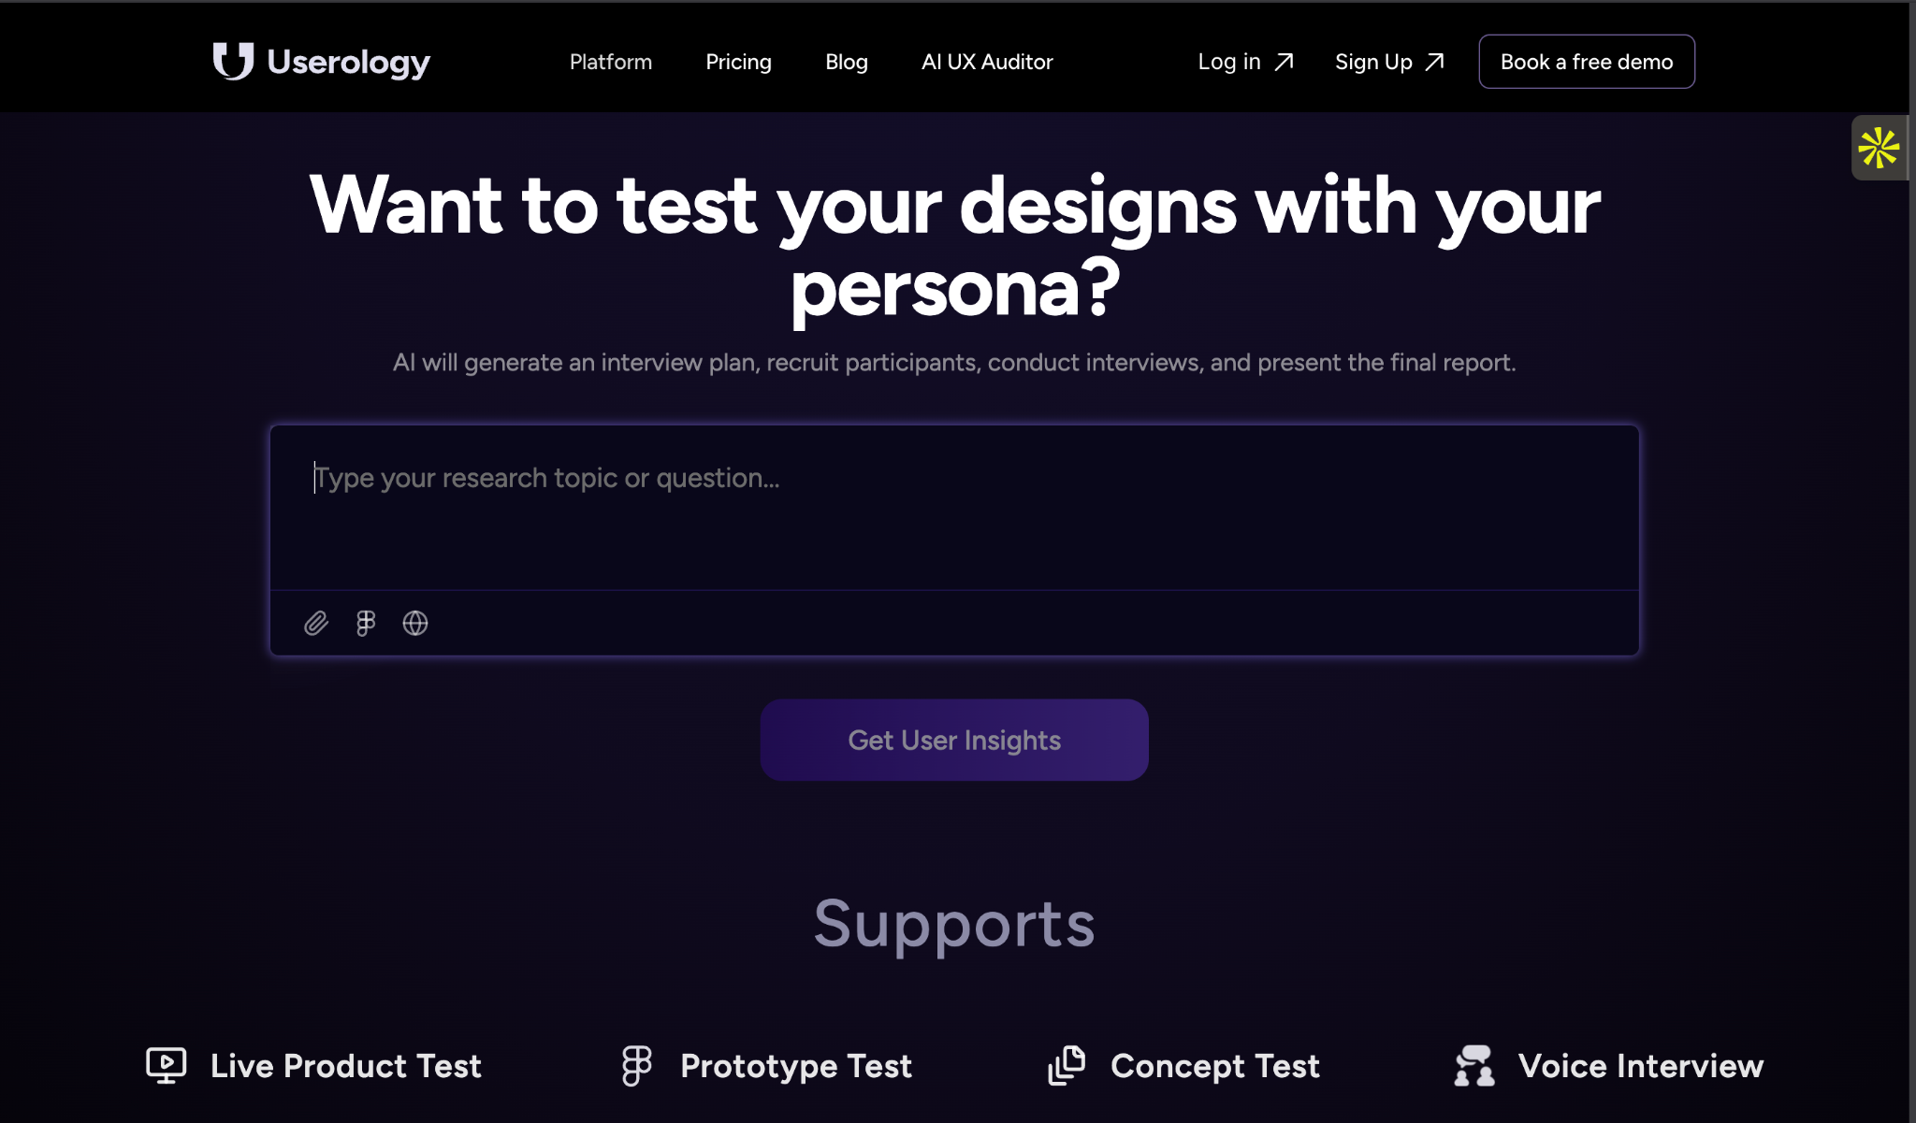Click the Userology logo icon

pyautogui.click(x=233, y=62)
